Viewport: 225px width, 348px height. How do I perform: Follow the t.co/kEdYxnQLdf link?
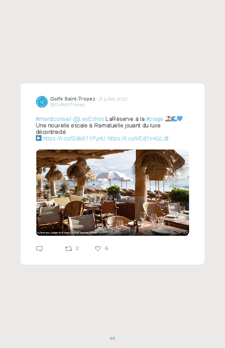coord(138,139)
